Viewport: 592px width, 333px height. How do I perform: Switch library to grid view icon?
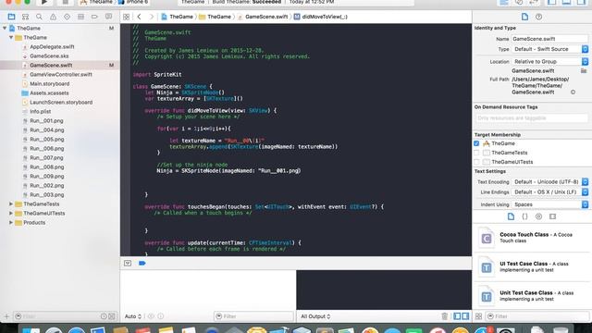(x=478, y=316)
